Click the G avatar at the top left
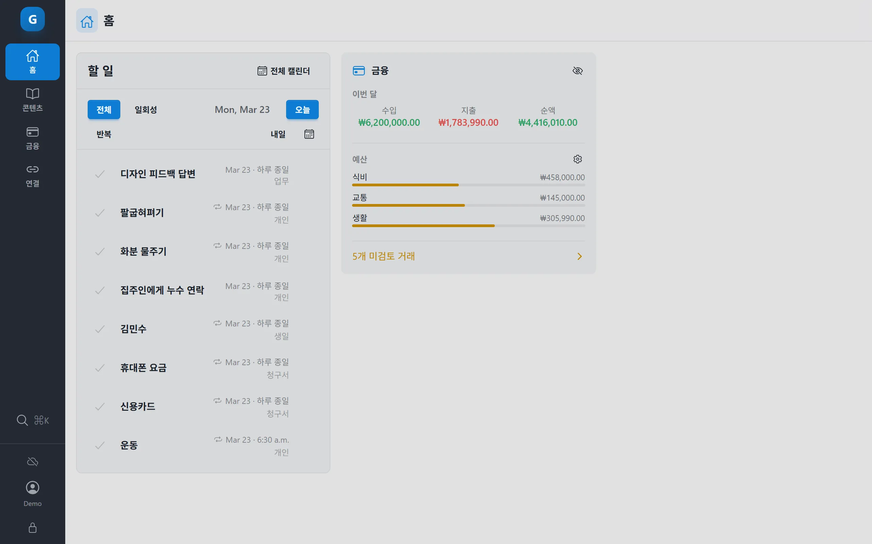The image size is (872, 544). point(32,19)
